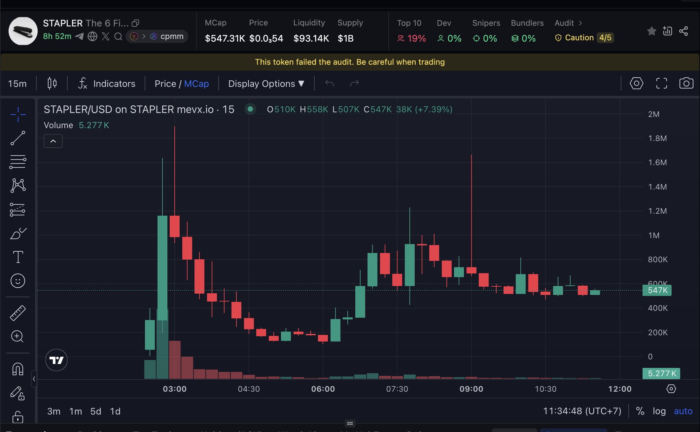Screen dimensions: 700x432
Task: Select the trend line drawing tool
Action: click(x=18, y=138)
